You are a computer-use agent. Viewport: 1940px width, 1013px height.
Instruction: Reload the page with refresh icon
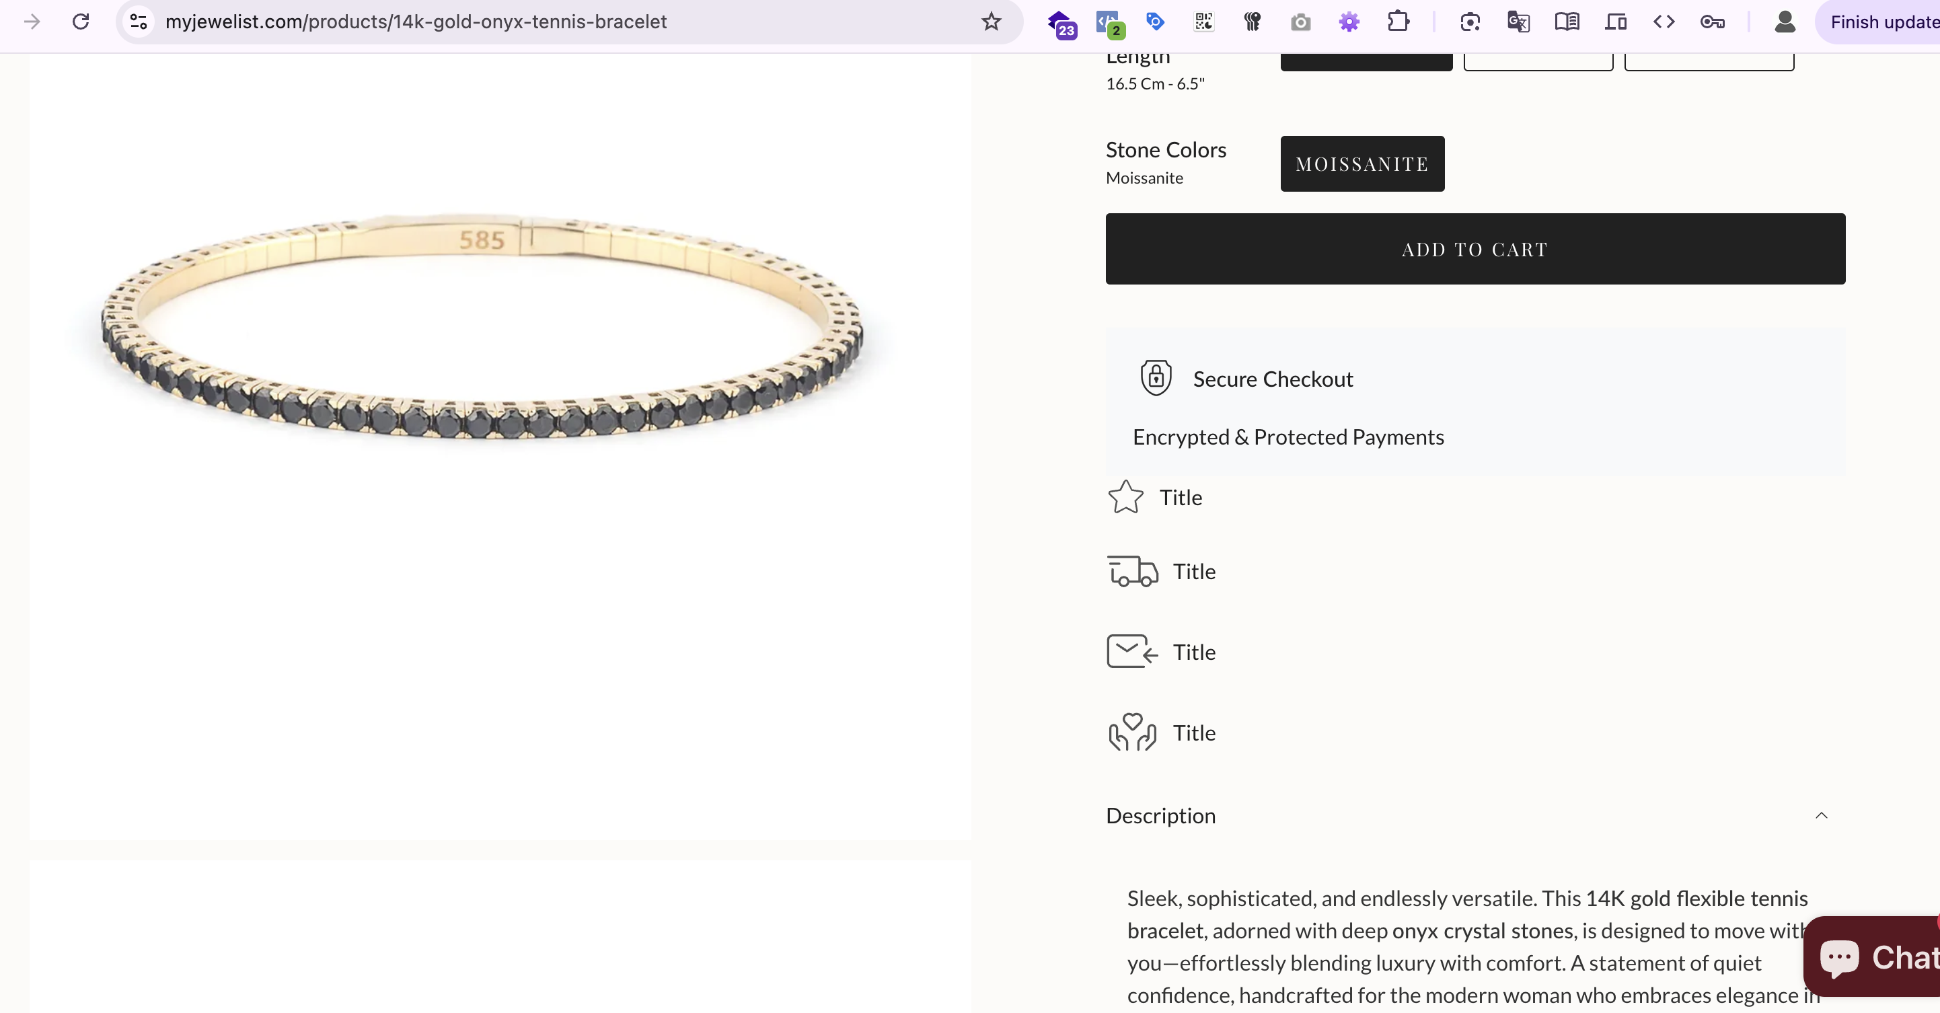tap(81, 22)
